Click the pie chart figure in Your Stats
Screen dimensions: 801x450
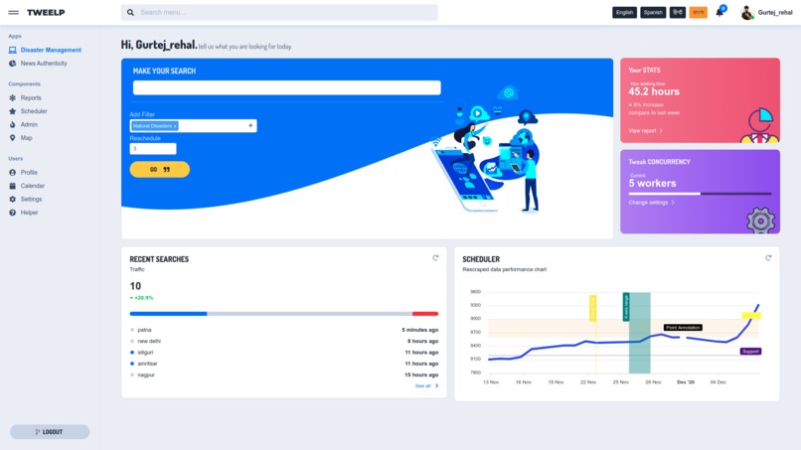(759, 124)
